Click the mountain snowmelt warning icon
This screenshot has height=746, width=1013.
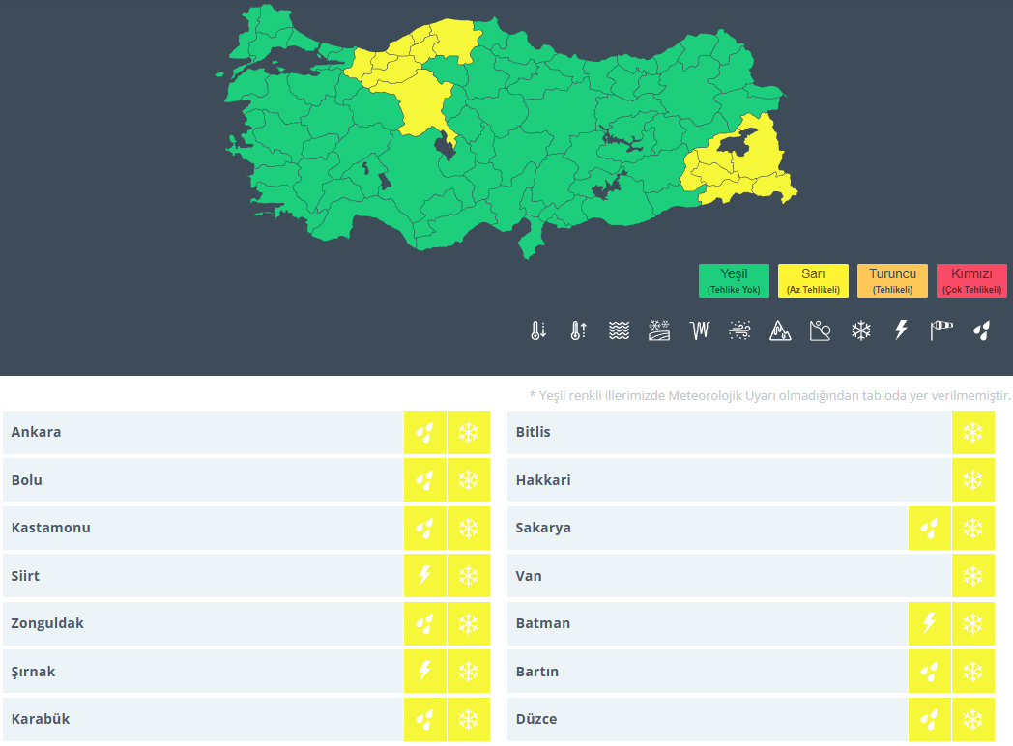tap(780, 331)
